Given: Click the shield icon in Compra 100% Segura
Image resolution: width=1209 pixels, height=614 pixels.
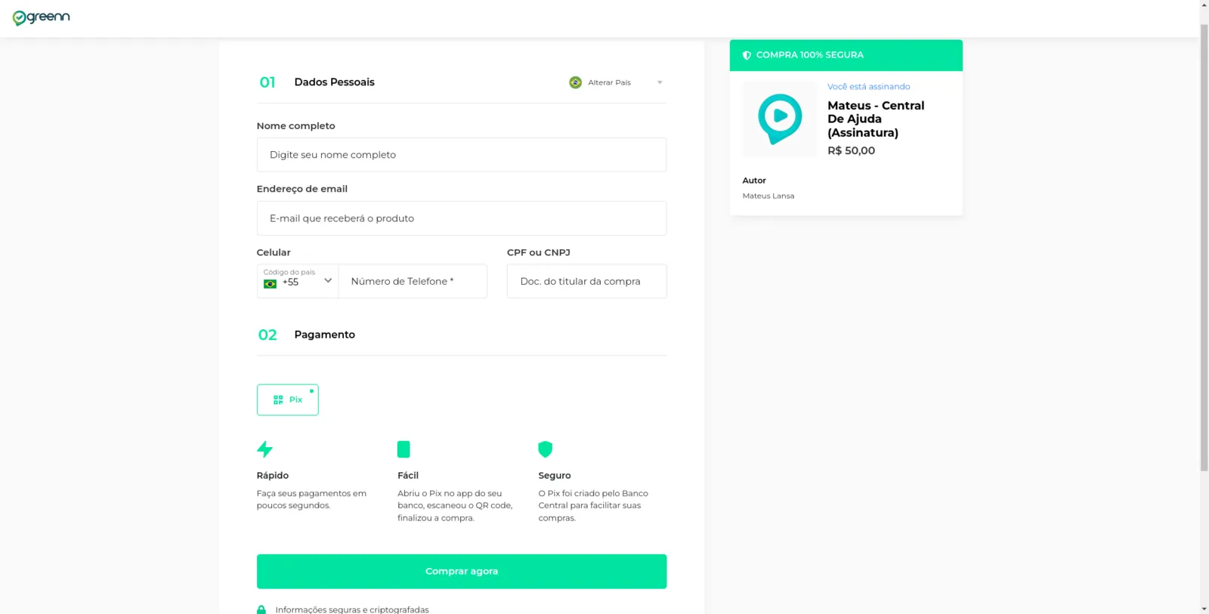Looking at the screenshot, I should (x=747, y=55).
